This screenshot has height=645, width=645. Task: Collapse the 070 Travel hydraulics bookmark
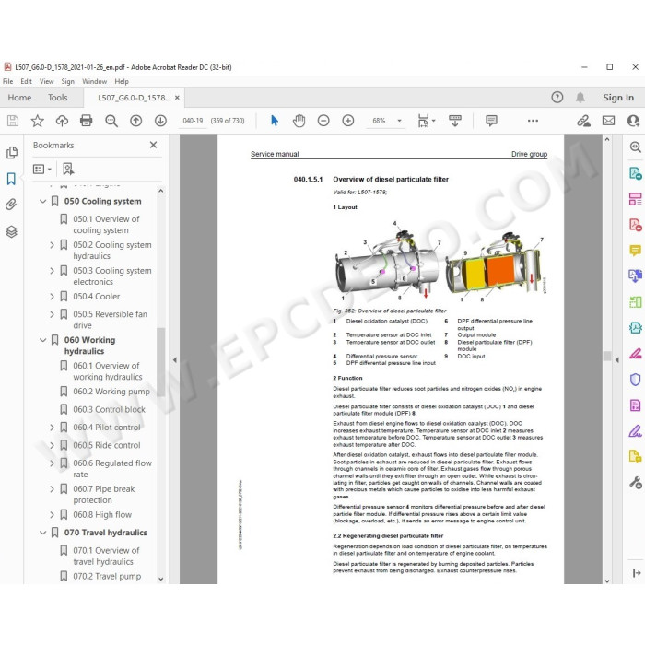(42, 533)
